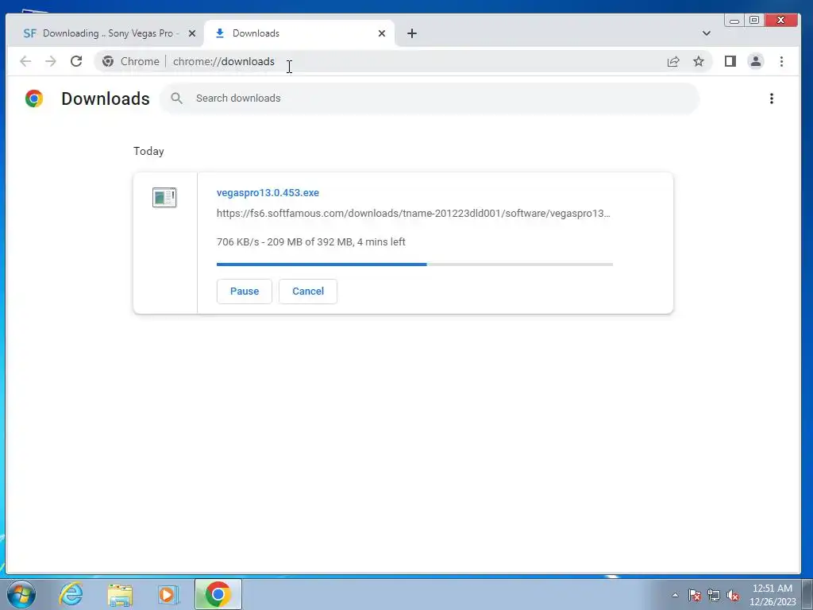Cancel the vegaspro download
Viewport: 813px width, 610px height.
[x=308, y=291]
